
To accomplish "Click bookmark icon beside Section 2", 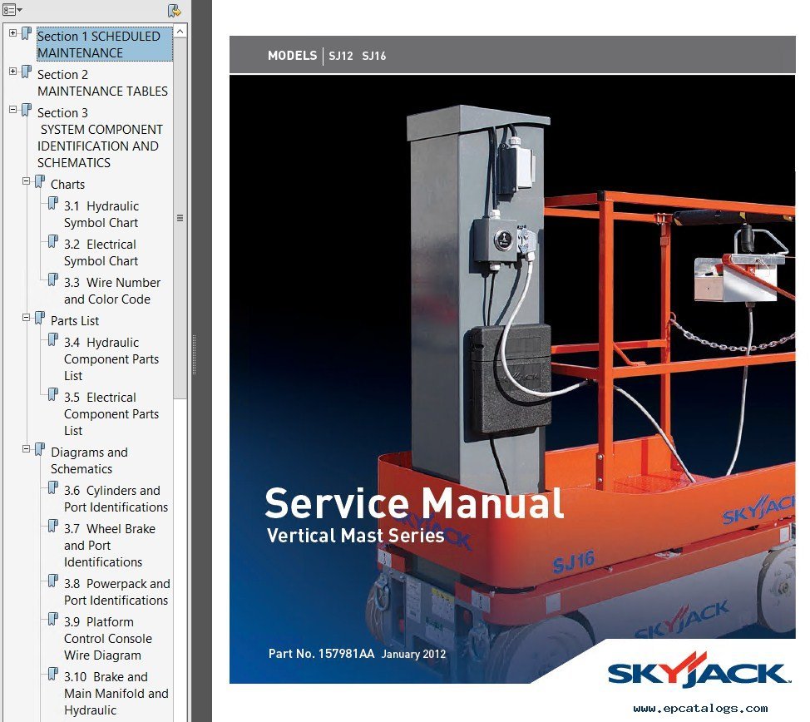I will [27, 72].
